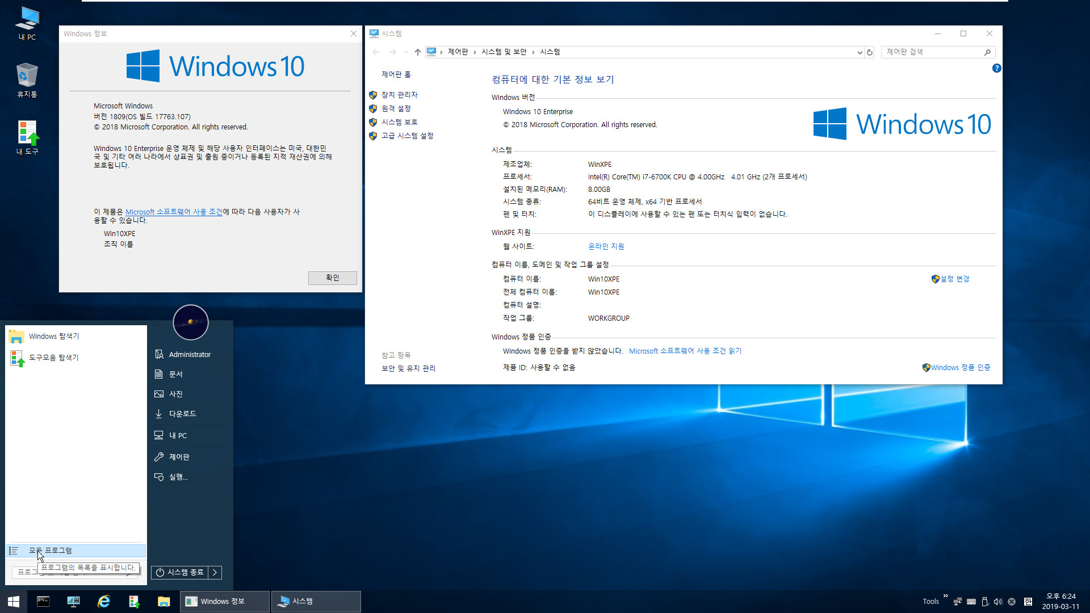Click the network tray icon
1090x613 pixels.
[x=958, y=602]
